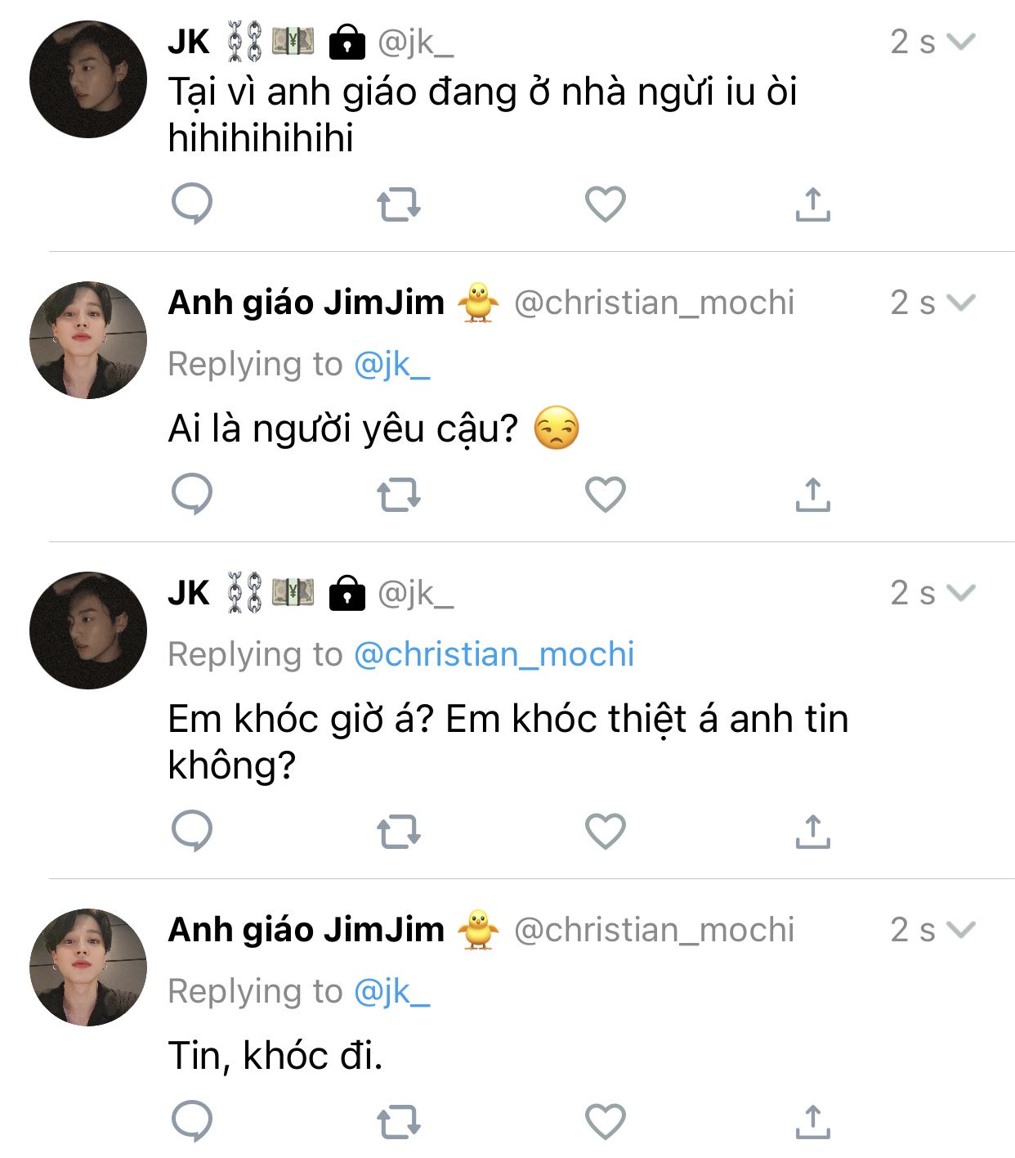Open the blue @christian_mochi mention link
Viewport: 1015px width, 1158px height.
(494, 654)
